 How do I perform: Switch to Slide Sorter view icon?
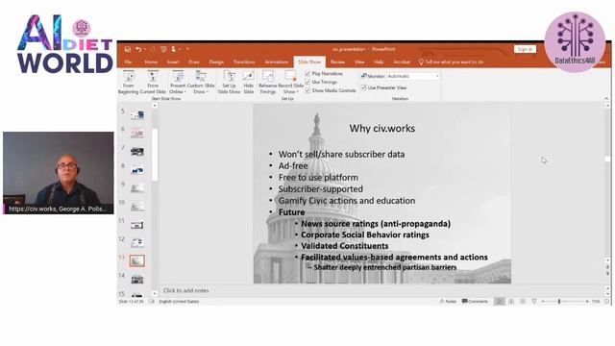tap(511, 301)
